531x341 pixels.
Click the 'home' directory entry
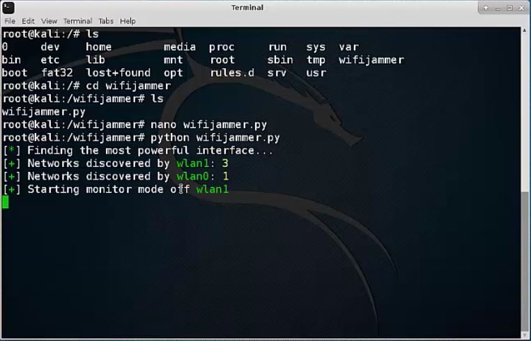coord(98,47)
